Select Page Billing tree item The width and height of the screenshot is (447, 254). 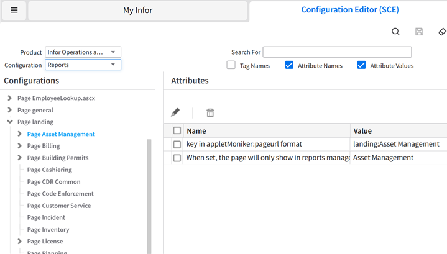pyautogui.click(x=44, y=146)
